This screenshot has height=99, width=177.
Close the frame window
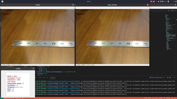tap(73, 5)
